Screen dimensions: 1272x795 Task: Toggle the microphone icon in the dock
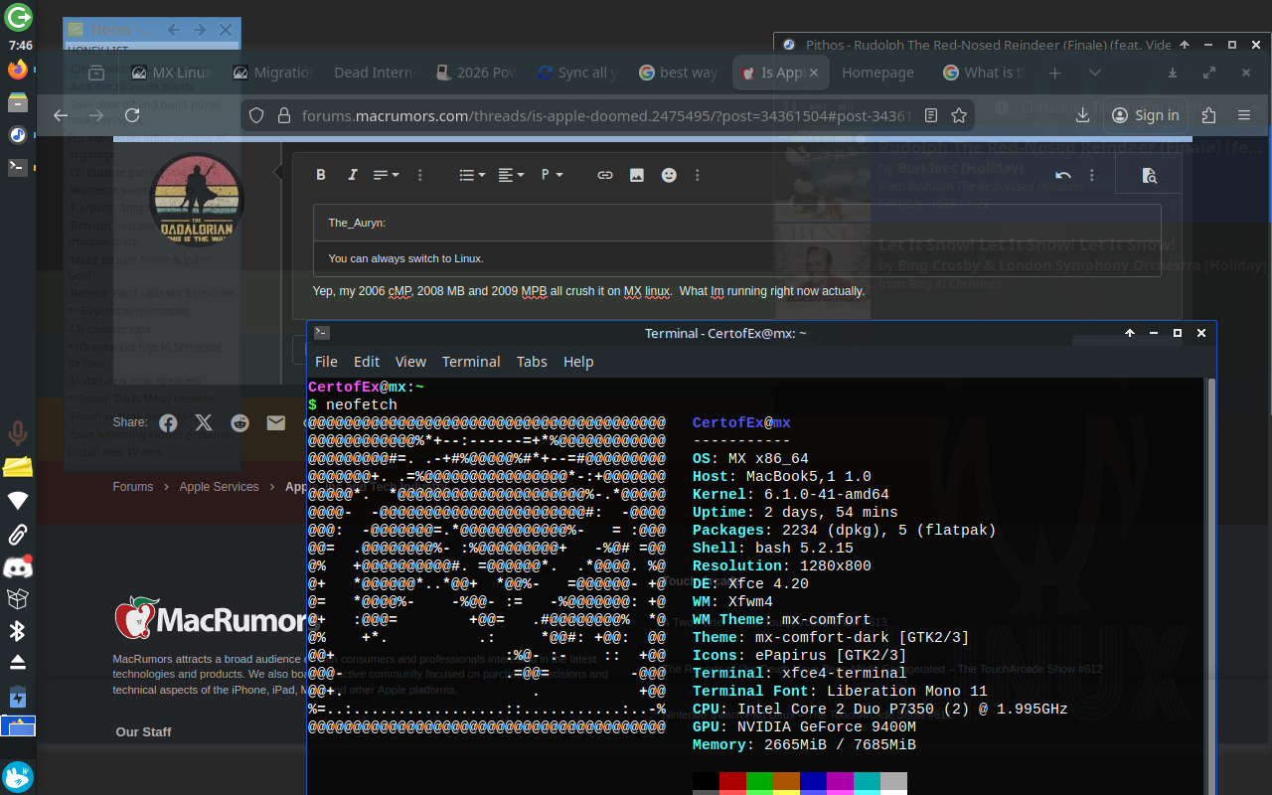18,433
